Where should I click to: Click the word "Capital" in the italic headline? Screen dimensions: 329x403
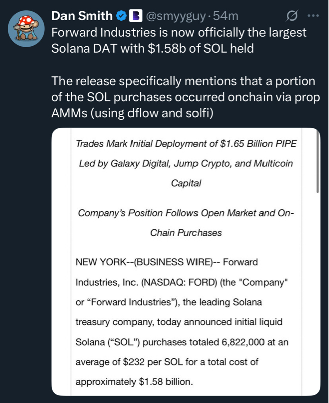pos(185,183)
